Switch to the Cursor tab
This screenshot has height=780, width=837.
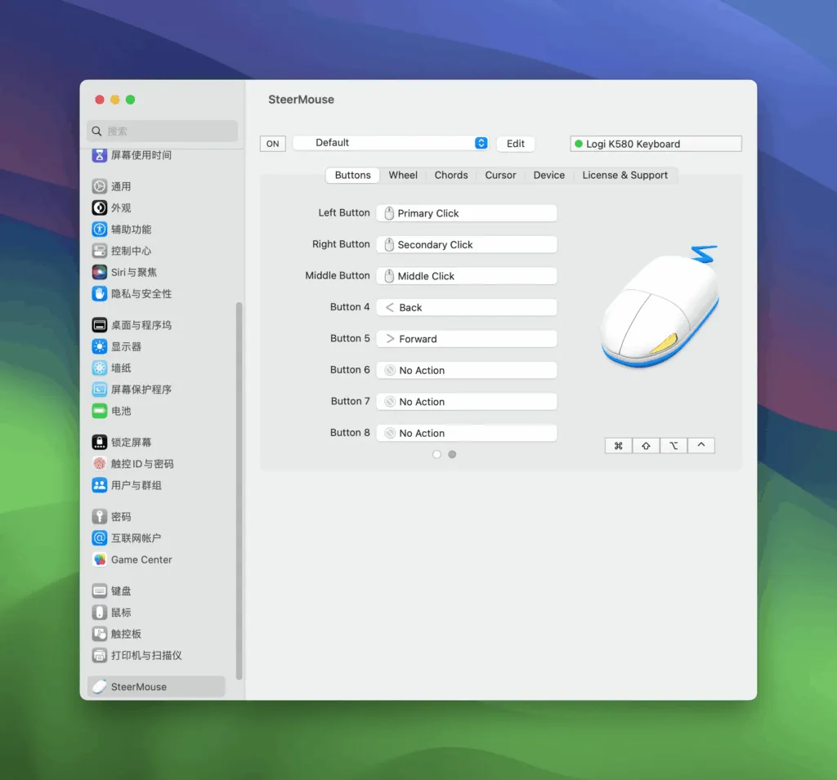point(500,175)
